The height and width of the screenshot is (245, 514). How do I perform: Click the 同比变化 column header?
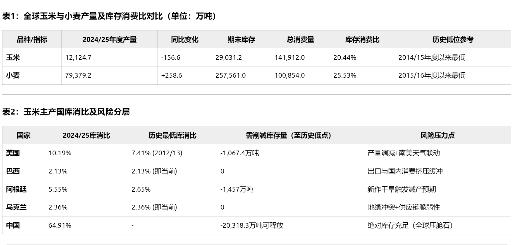pos(185,40)
